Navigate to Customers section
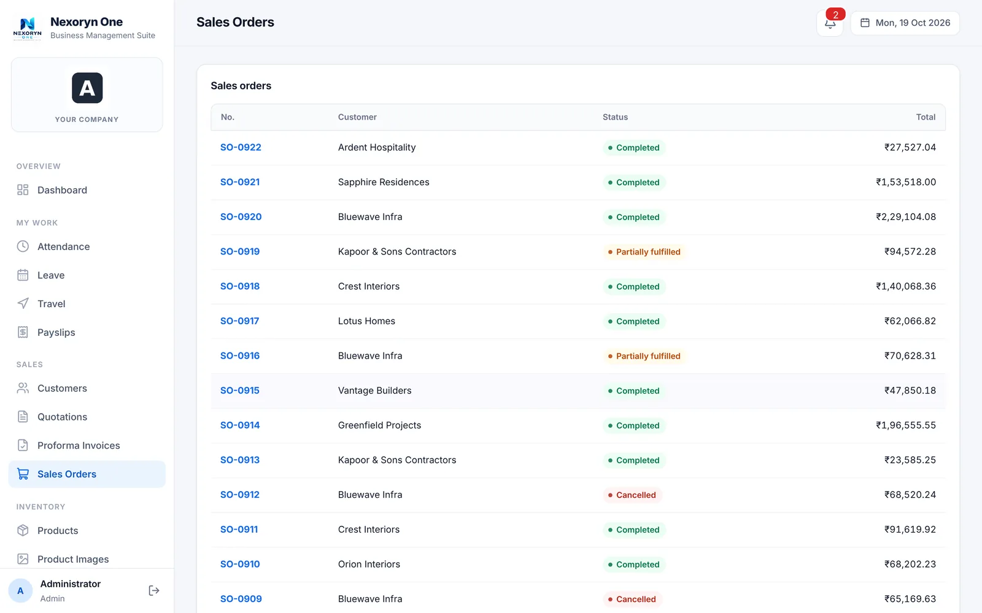The width and height of the screenshot is (982, 613). pos(87,388)
